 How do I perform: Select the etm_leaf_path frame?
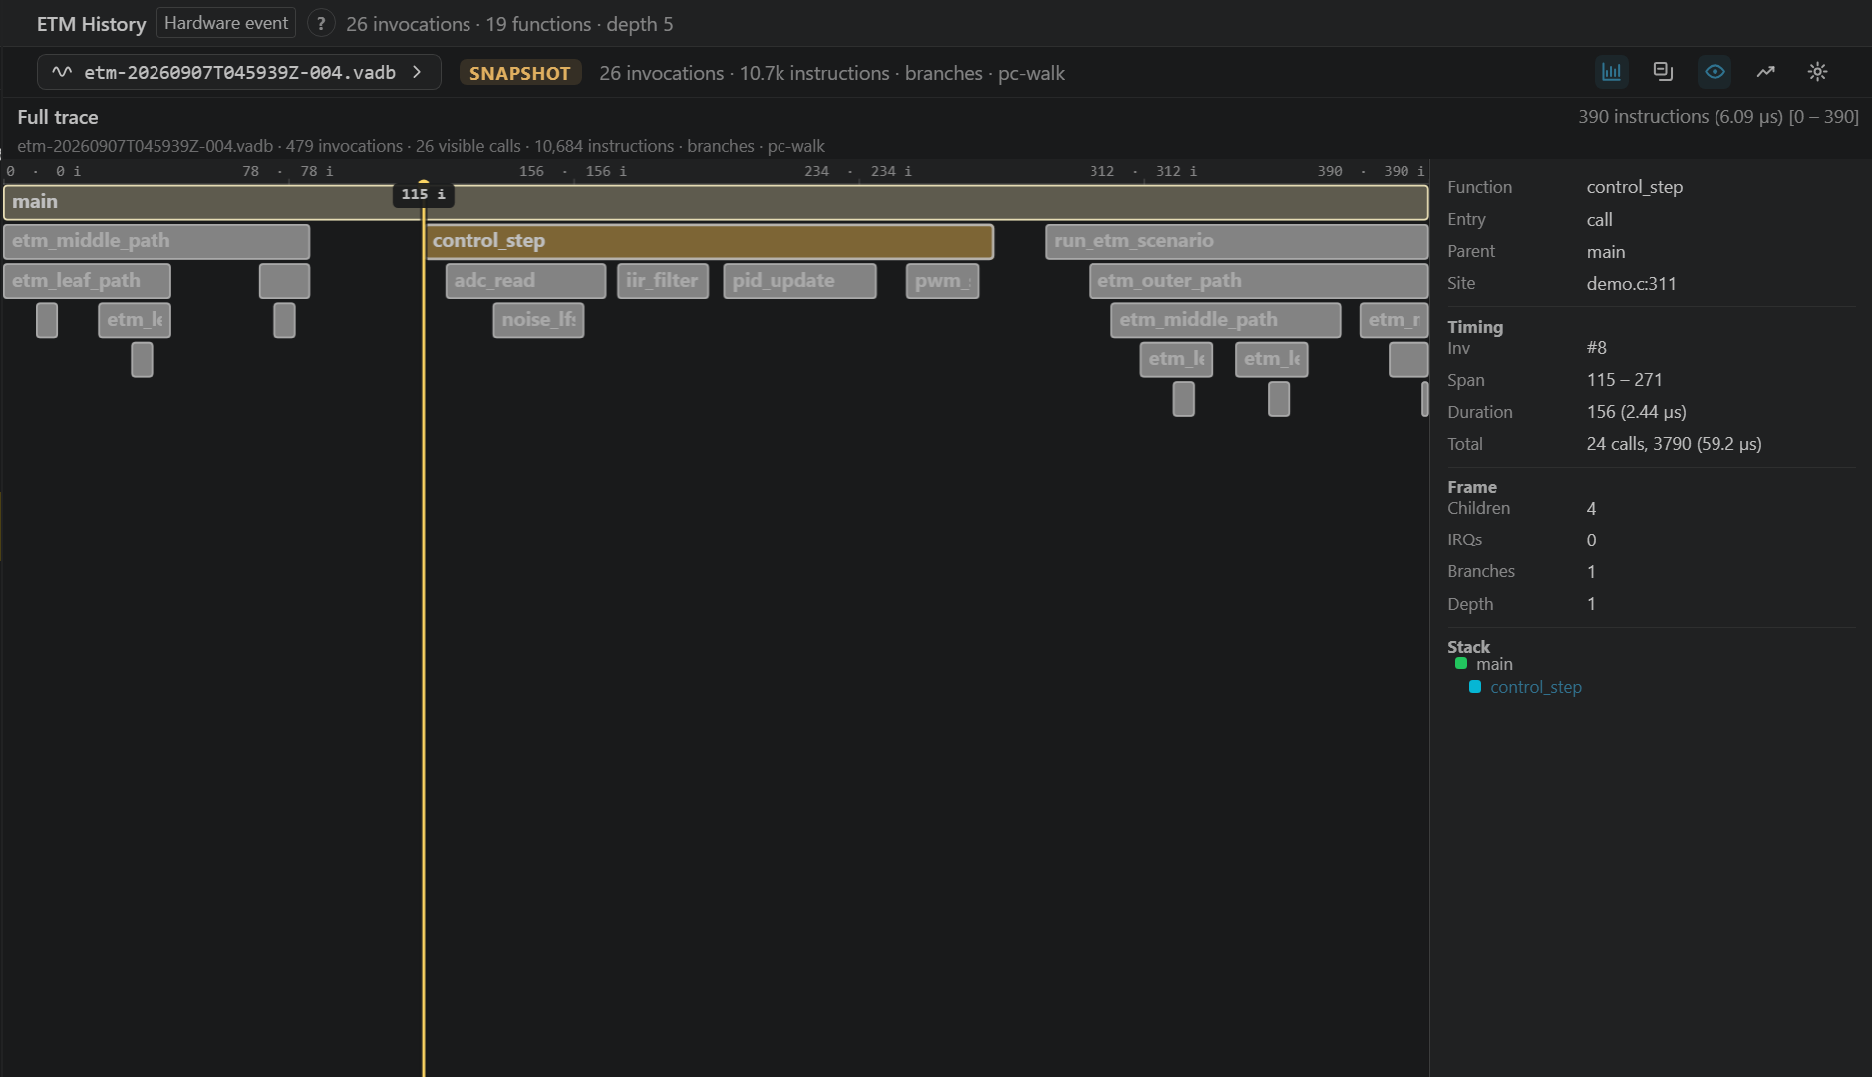click(x=88, y=281)
